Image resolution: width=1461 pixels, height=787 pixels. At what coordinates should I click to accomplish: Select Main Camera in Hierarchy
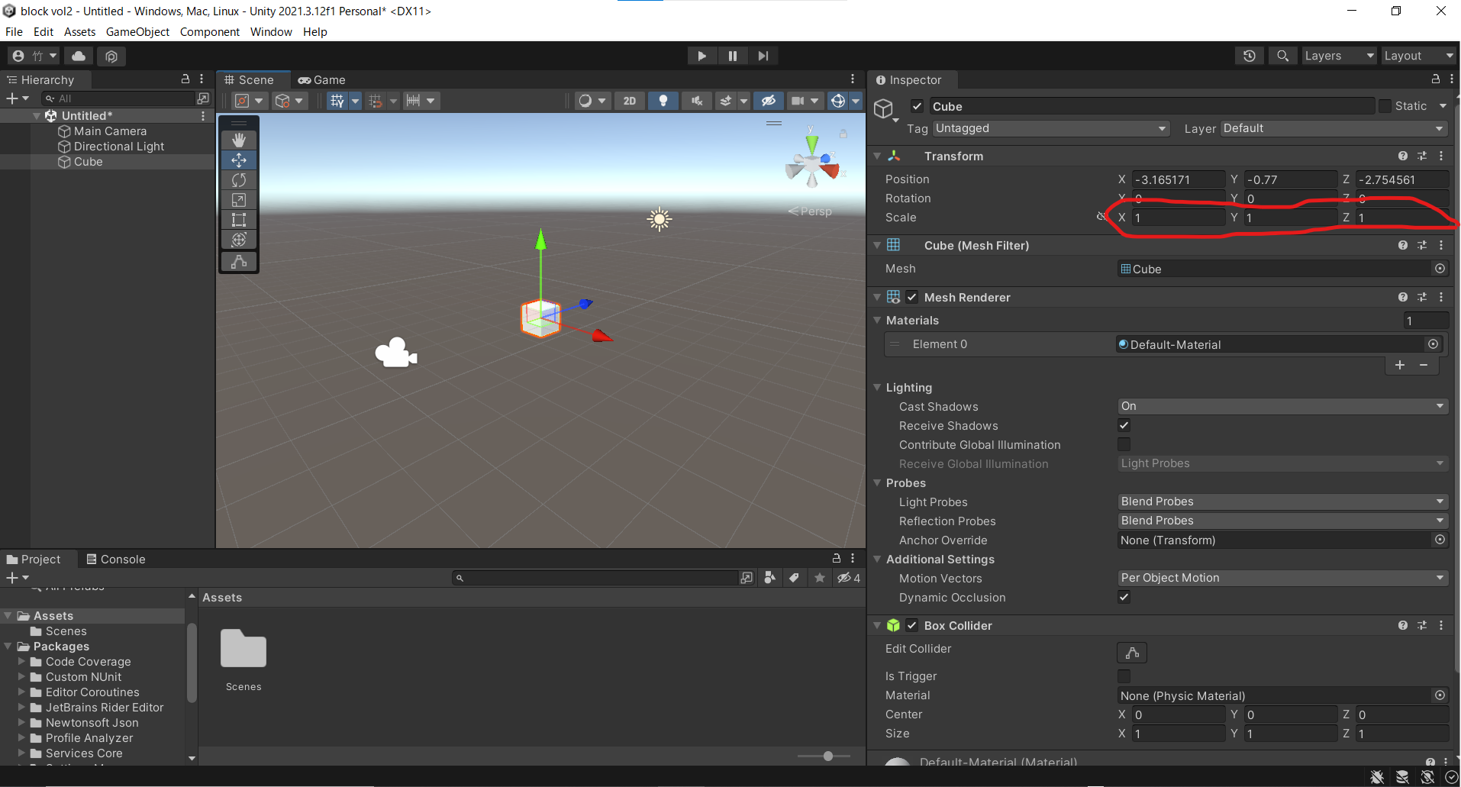click(110, 131)
